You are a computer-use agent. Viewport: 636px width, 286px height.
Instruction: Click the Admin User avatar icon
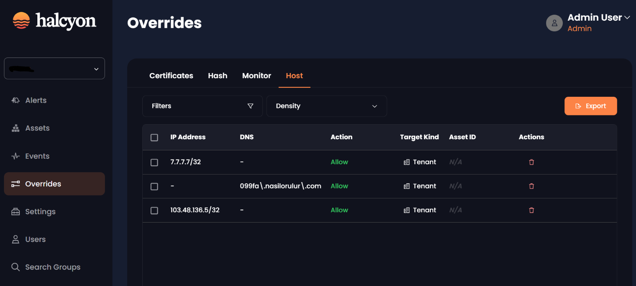(554, 23)
